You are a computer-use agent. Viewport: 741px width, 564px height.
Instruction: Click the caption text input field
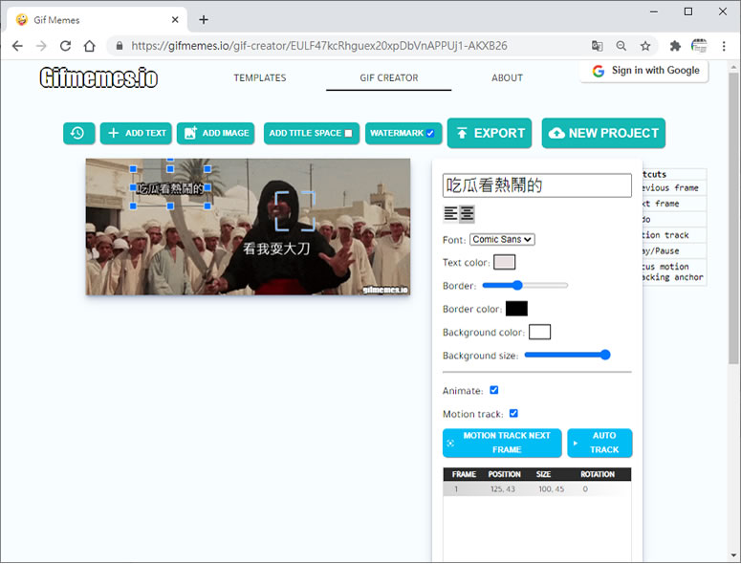coord(536,185)
